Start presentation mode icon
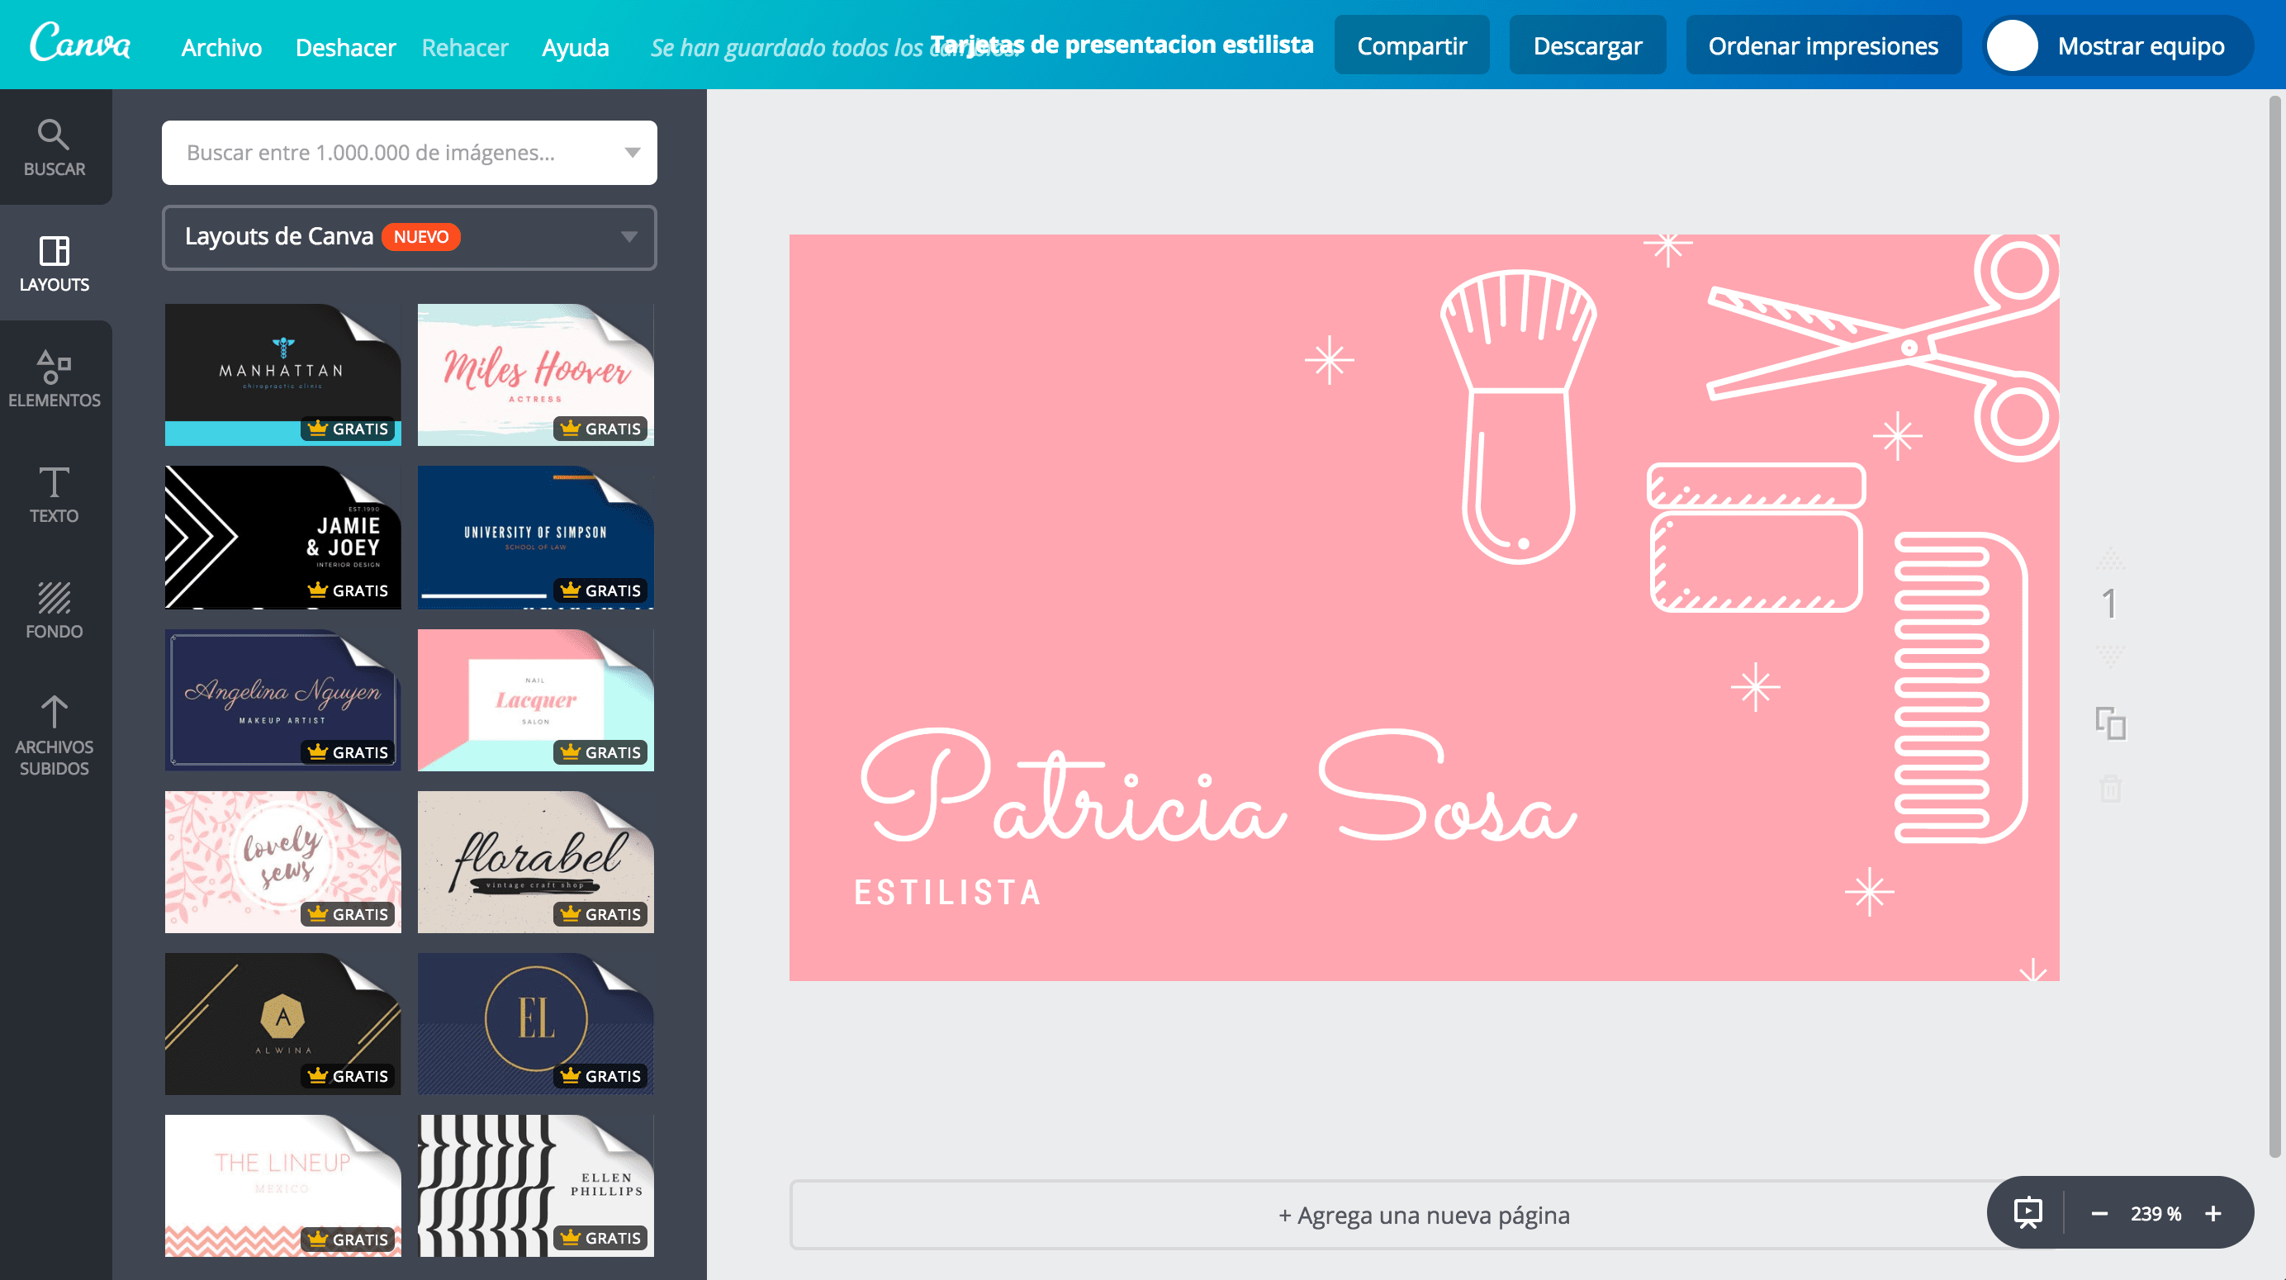The image size is (2286, 1280). click(2028, 1212)
